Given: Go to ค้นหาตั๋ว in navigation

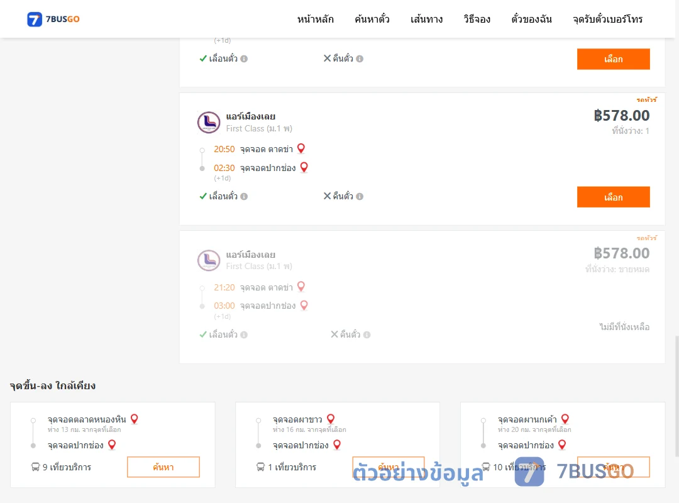Looking at the screenshot, I should (372, 19).
